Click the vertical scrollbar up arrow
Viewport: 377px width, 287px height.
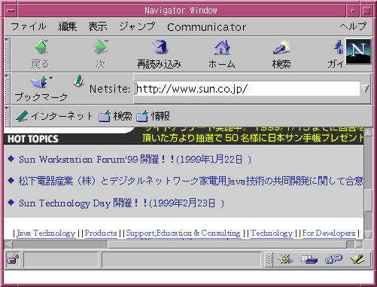[x=368, y=132]
